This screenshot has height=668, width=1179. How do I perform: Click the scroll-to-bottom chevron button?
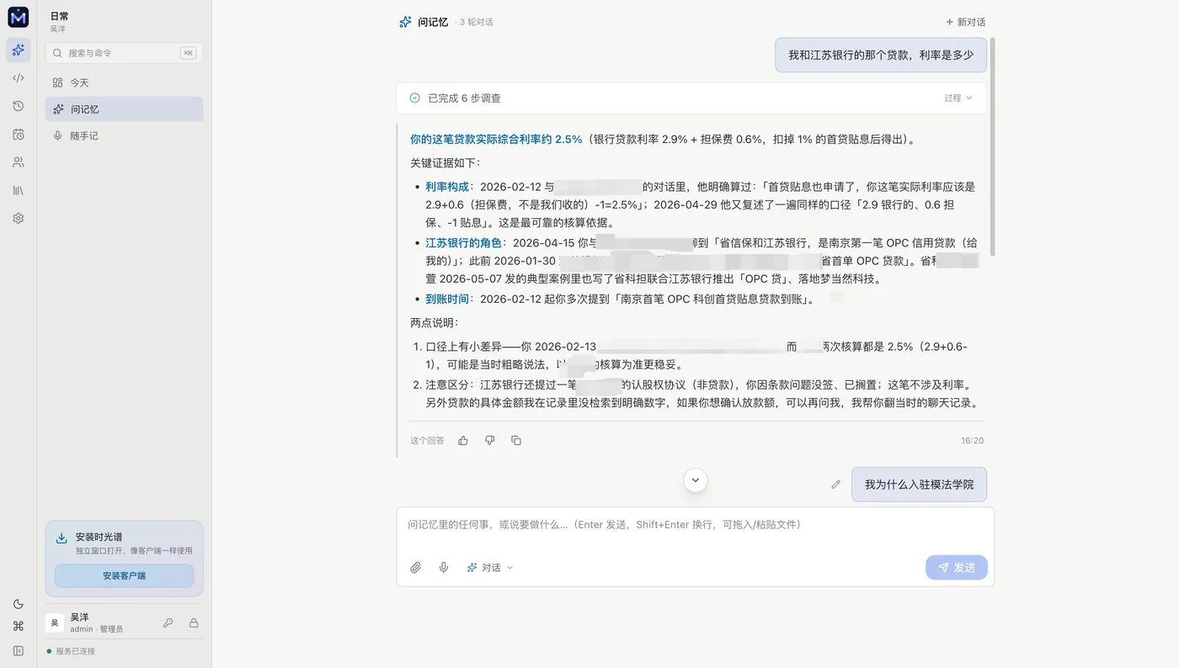(696, 480)
